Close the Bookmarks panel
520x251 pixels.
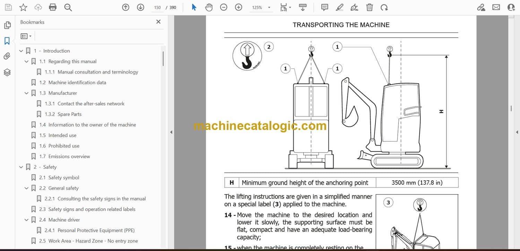158,22
